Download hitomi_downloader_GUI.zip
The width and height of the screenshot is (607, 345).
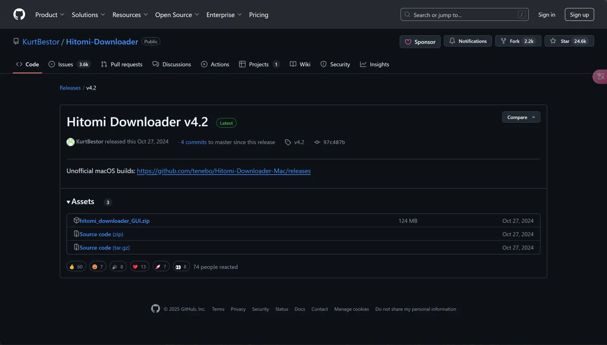point(115,221)
